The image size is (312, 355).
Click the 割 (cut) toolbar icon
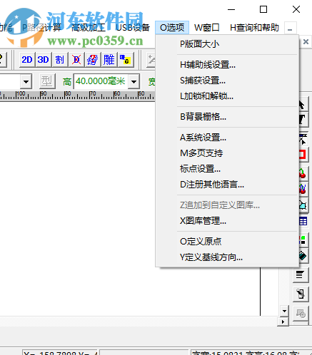(59, 59)
